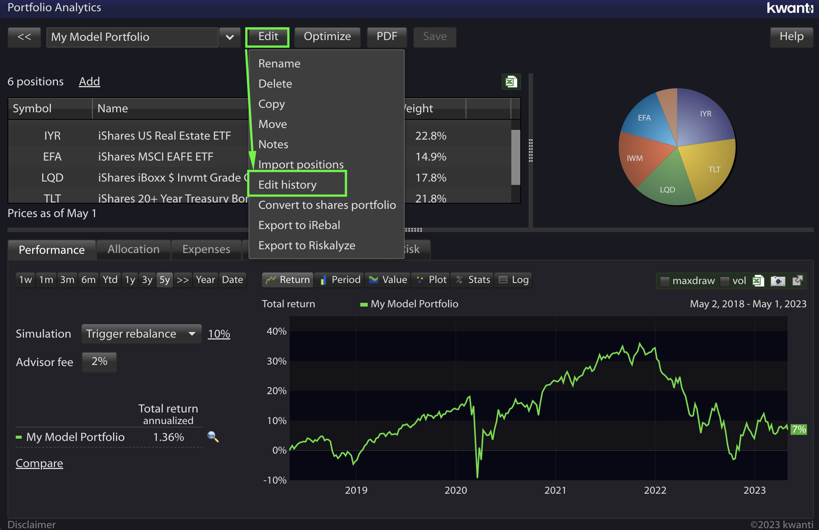Screen dimensions: 819x530
Task: Go back with the << button
Action: [24, 37]
